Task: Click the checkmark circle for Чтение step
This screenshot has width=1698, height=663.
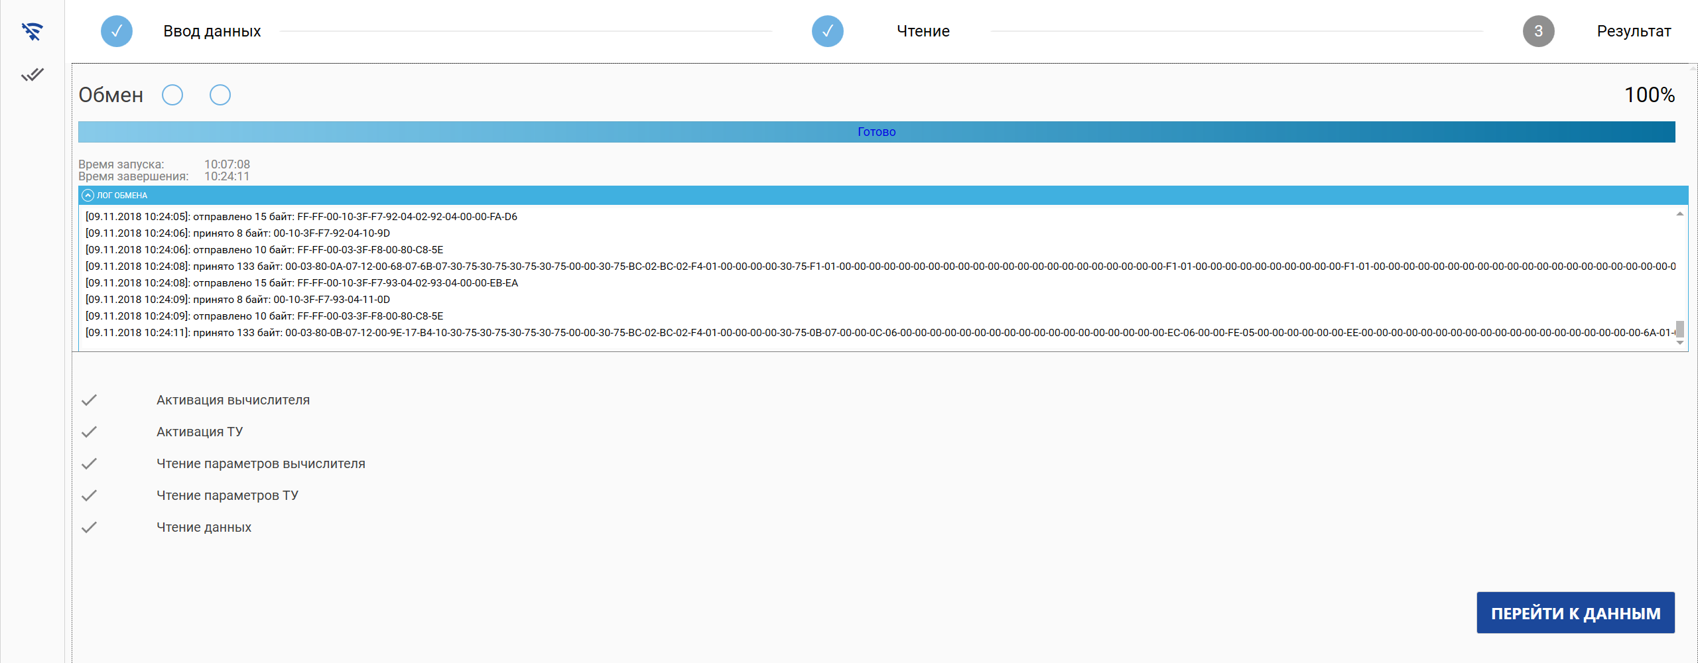Action: pyautogui.click(x=828, y=31)
